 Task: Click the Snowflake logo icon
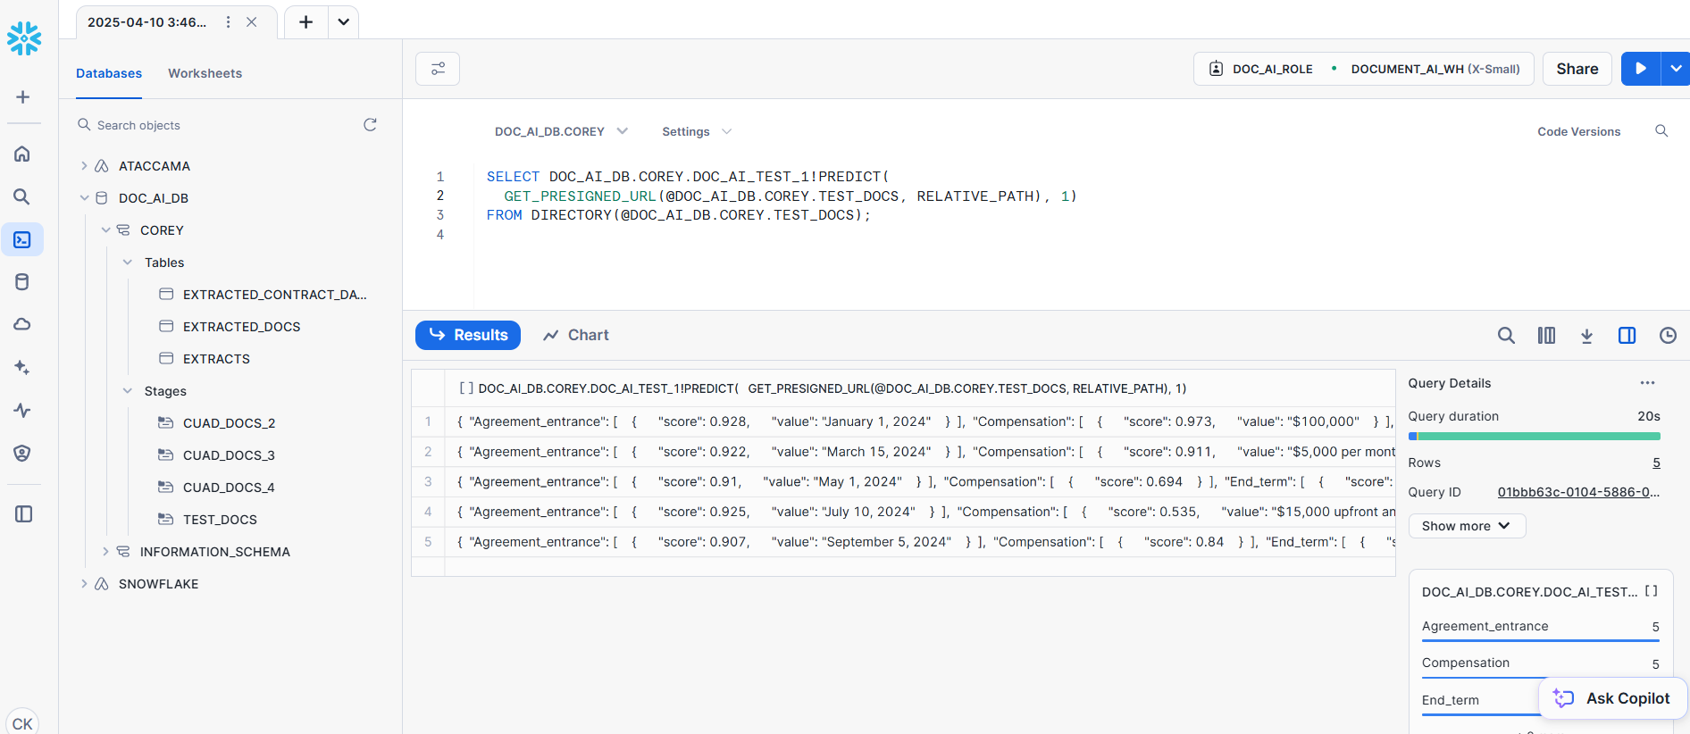pos(24,38)
